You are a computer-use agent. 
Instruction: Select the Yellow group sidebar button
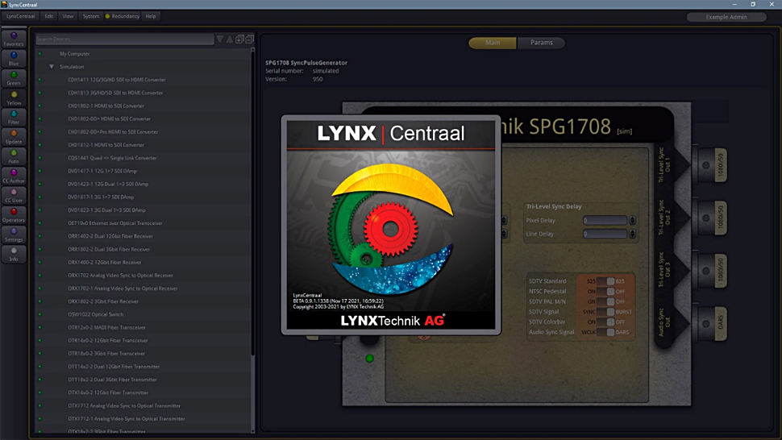coord(14,98)
